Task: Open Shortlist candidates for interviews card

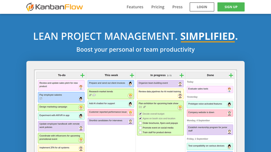Action: tap(111, 122)
